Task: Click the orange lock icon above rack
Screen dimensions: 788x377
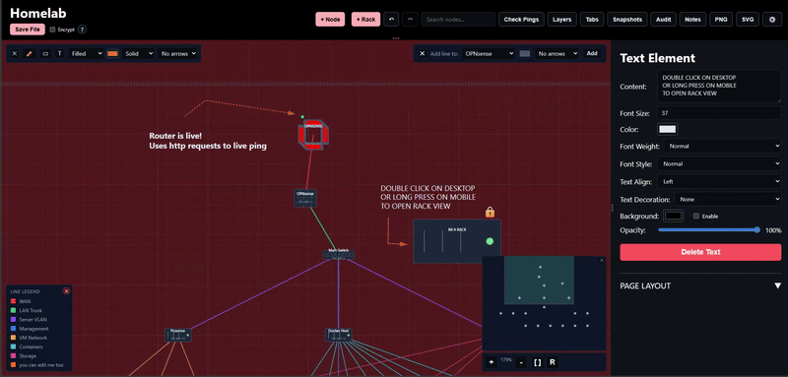Action: point(490,213)
